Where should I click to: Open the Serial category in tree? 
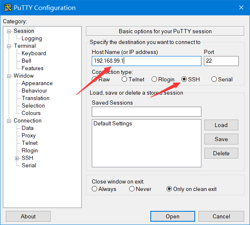pos(29,165)
